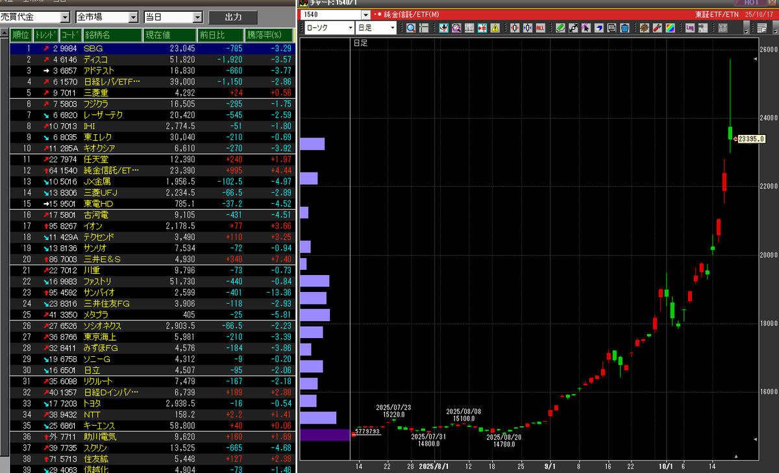Image resolution: width=779 pixels, height=473 pixels.
Task: Open the 全市場 market dropdown
Action: pos(106,17)
